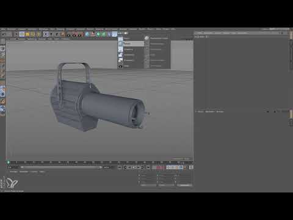Go to next keyframe

pos(142,167)
